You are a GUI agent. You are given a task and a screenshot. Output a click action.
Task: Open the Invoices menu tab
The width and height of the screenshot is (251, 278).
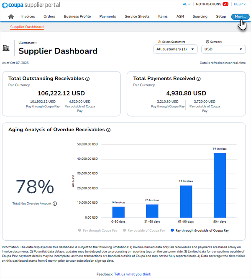[x=28, y=17]
